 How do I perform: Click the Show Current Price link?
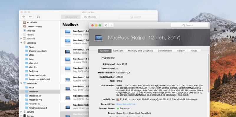126,104
